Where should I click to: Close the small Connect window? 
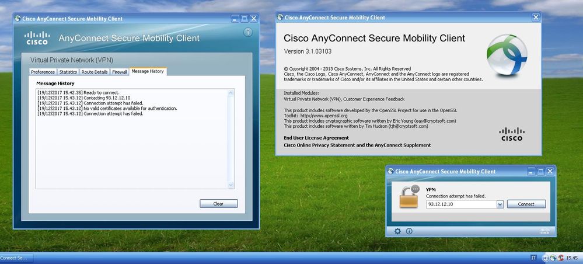point(550,171)
